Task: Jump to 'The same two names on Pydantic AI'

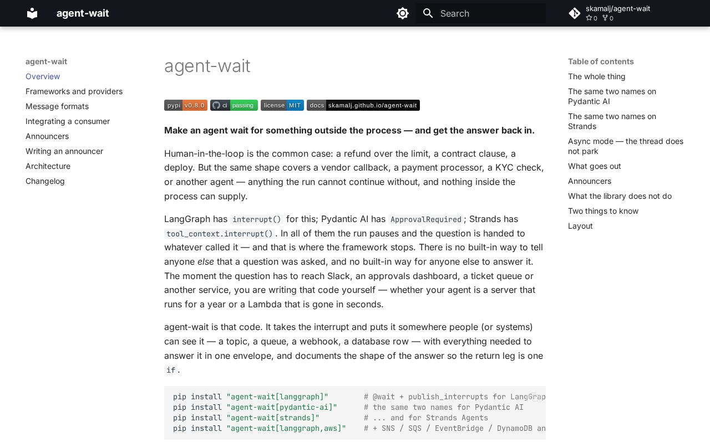Action: 612,96
